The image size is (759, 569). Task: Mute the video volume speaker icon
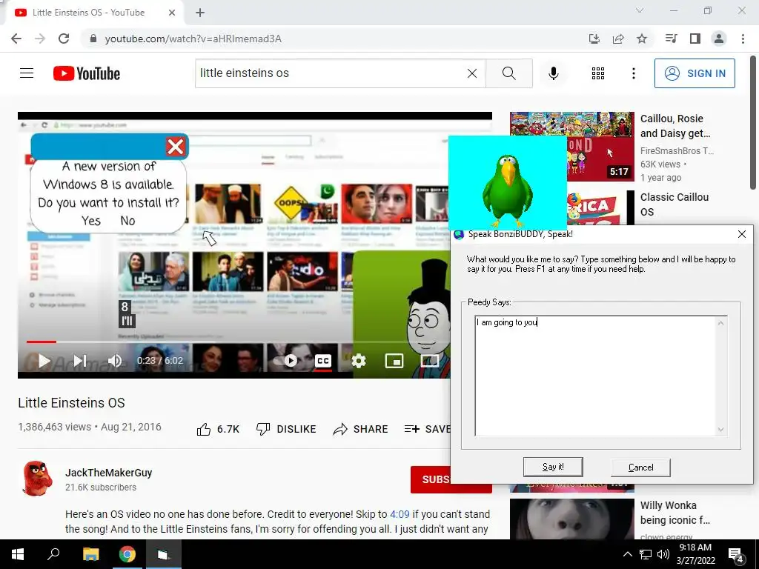[115, 361]
